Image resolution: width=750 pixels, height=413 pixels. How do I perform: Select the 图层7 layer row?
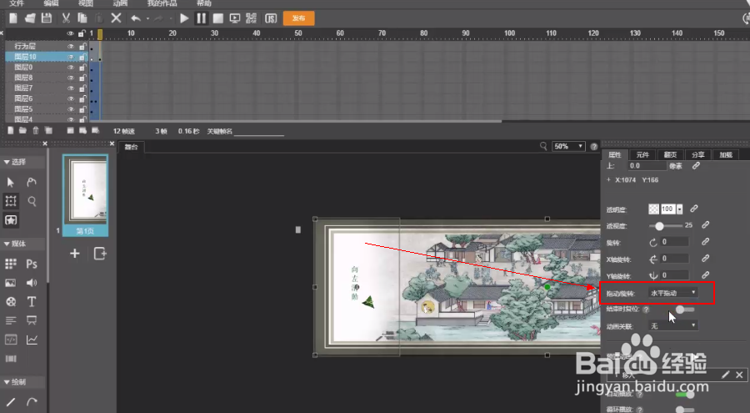point(47,88)
